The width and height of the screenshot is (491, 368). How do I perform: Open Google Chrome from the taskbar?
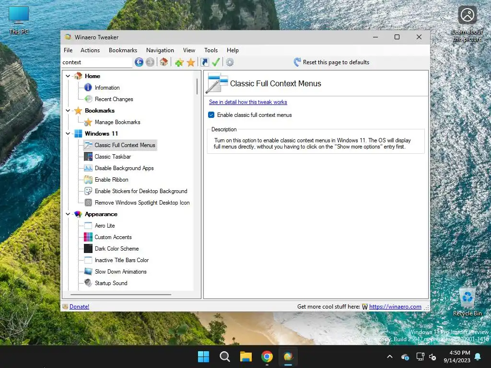[x=267, y=356]
